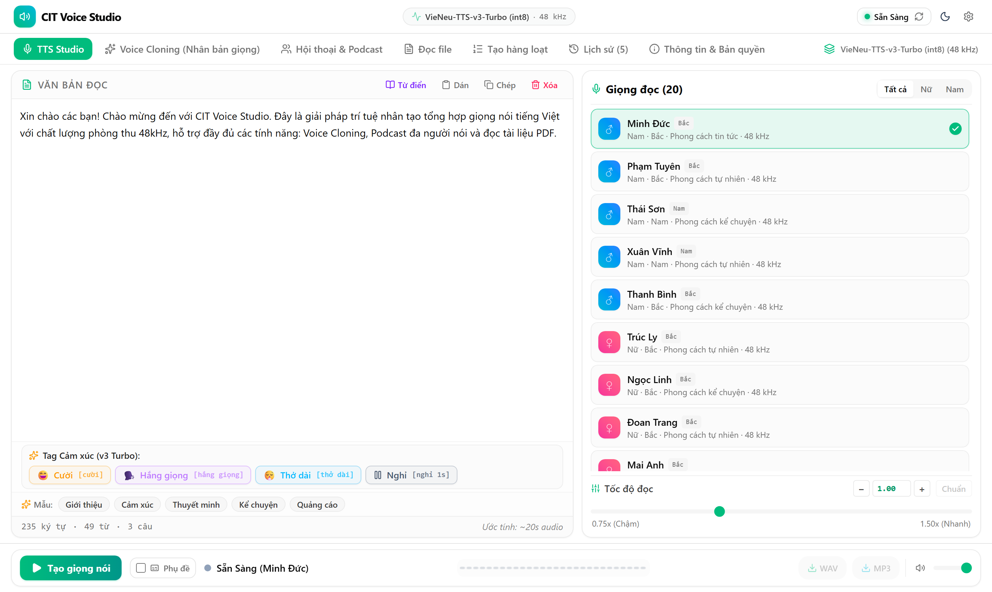Select the Thái Sơn voice
Viewport: 992px width, 592px height.
tap(779, 214)
